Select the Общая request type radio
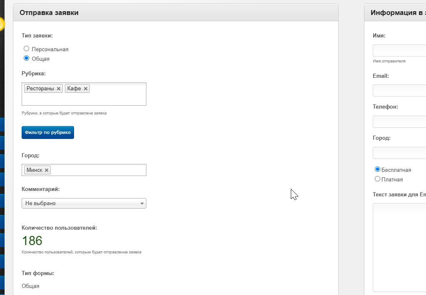Screen dimensions: 426x295 click(x=26, y=58)
